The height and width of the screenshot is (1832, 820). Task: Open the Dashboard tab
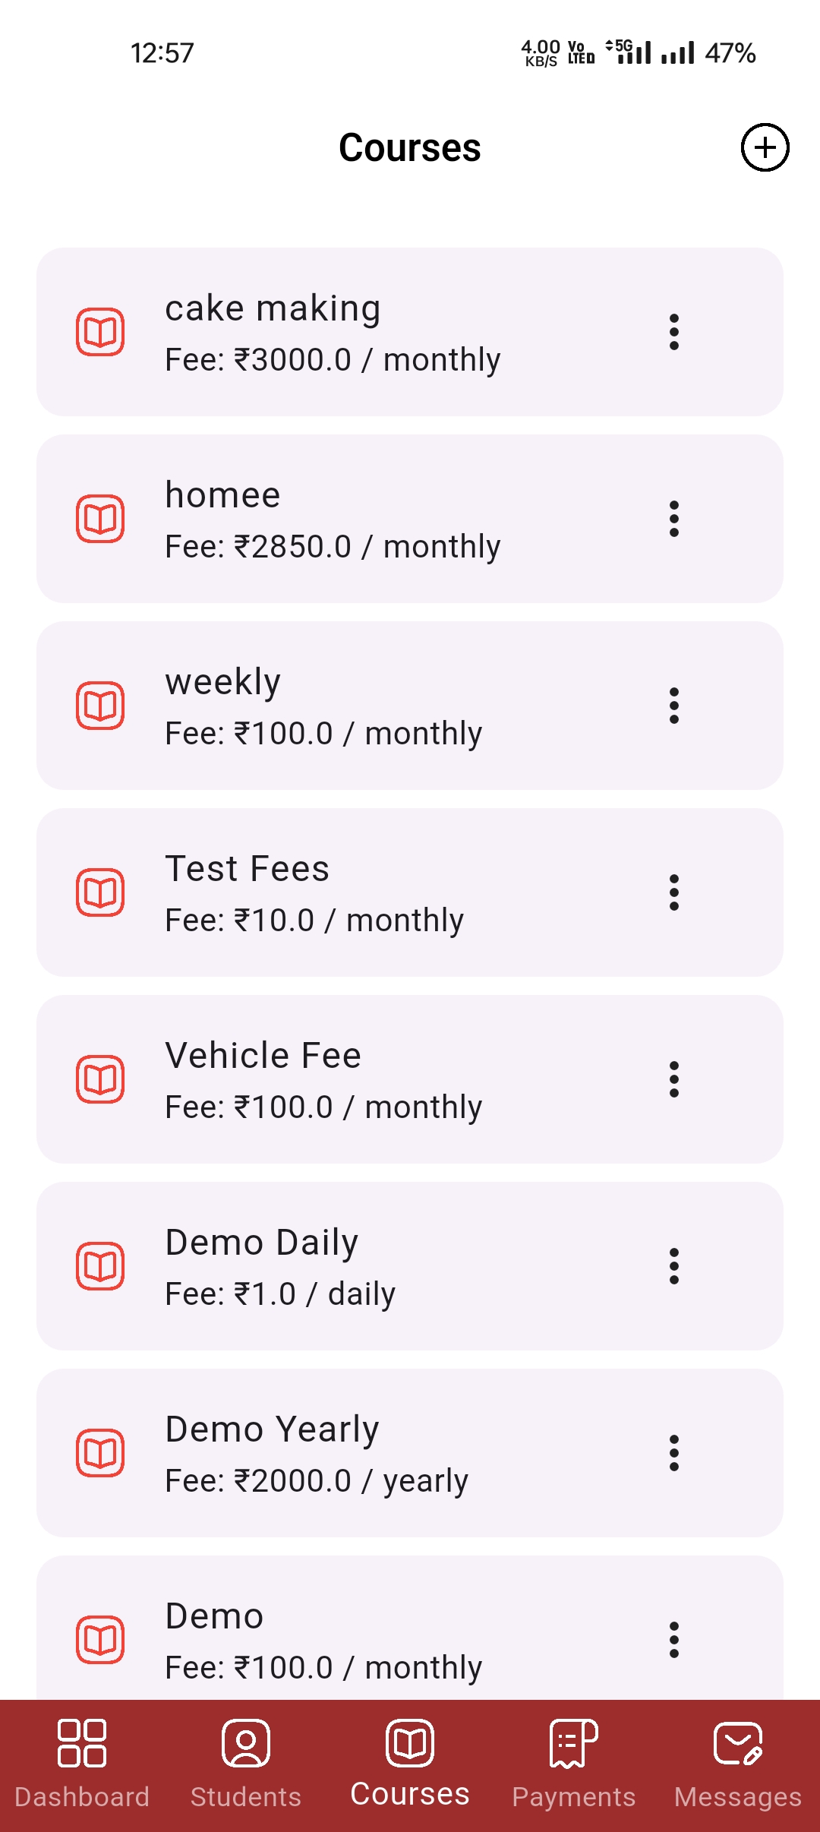[82, 1764]
